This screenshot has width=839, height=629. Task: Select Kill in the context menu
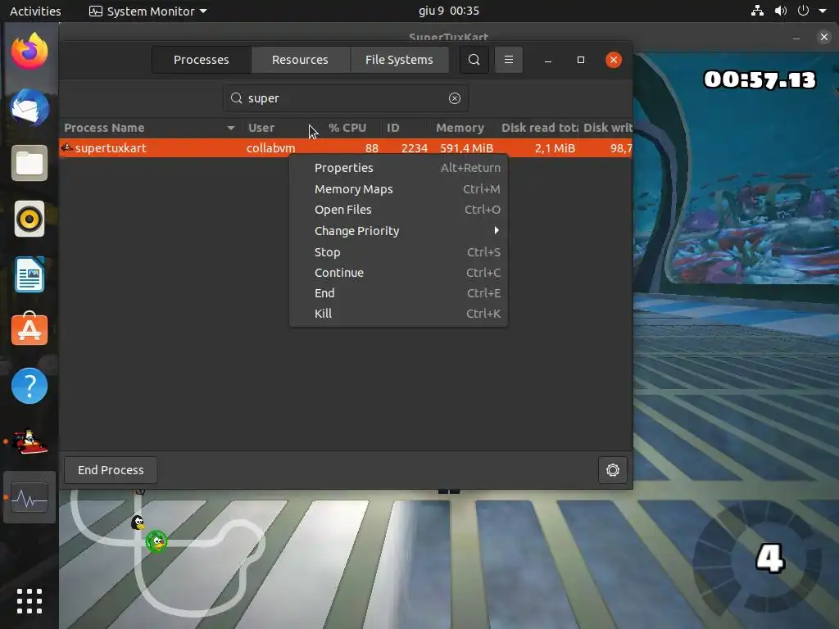(399, 314)
